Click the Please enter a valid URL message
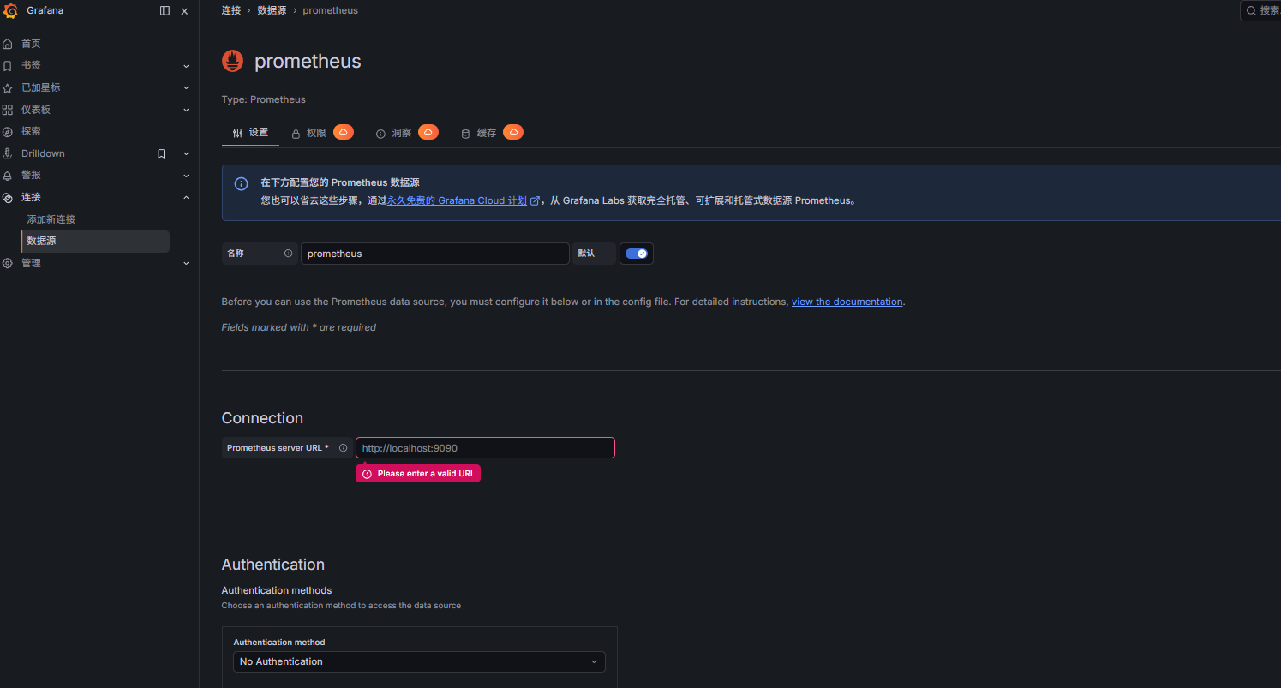The width and height of the screenshot is (1281, 688). pos(418,474)
